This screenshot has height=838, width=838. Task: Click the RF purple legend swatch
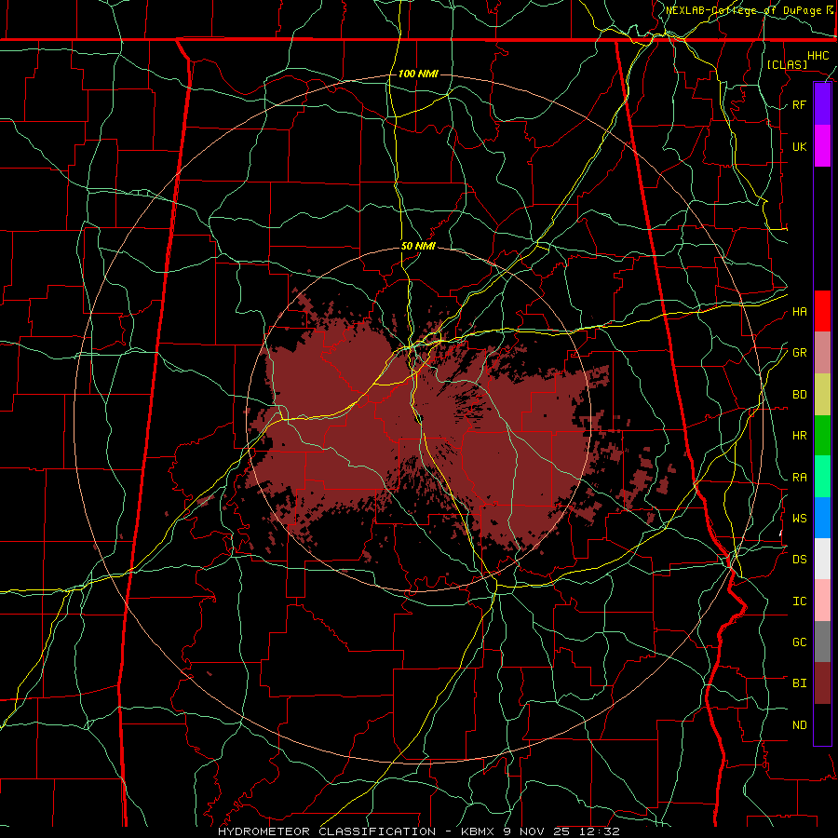[822, 104]
